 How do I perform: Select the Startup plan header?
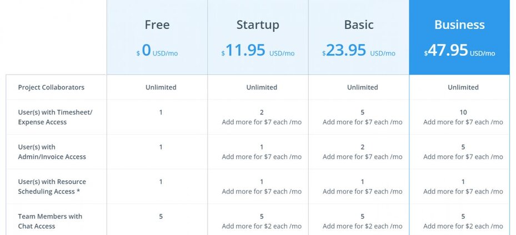[x=258, y=25]
